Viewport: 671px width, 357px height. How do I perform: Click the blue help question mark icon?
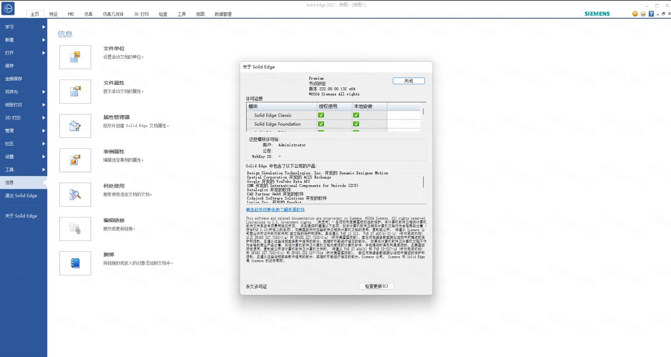tap(651, 14)
